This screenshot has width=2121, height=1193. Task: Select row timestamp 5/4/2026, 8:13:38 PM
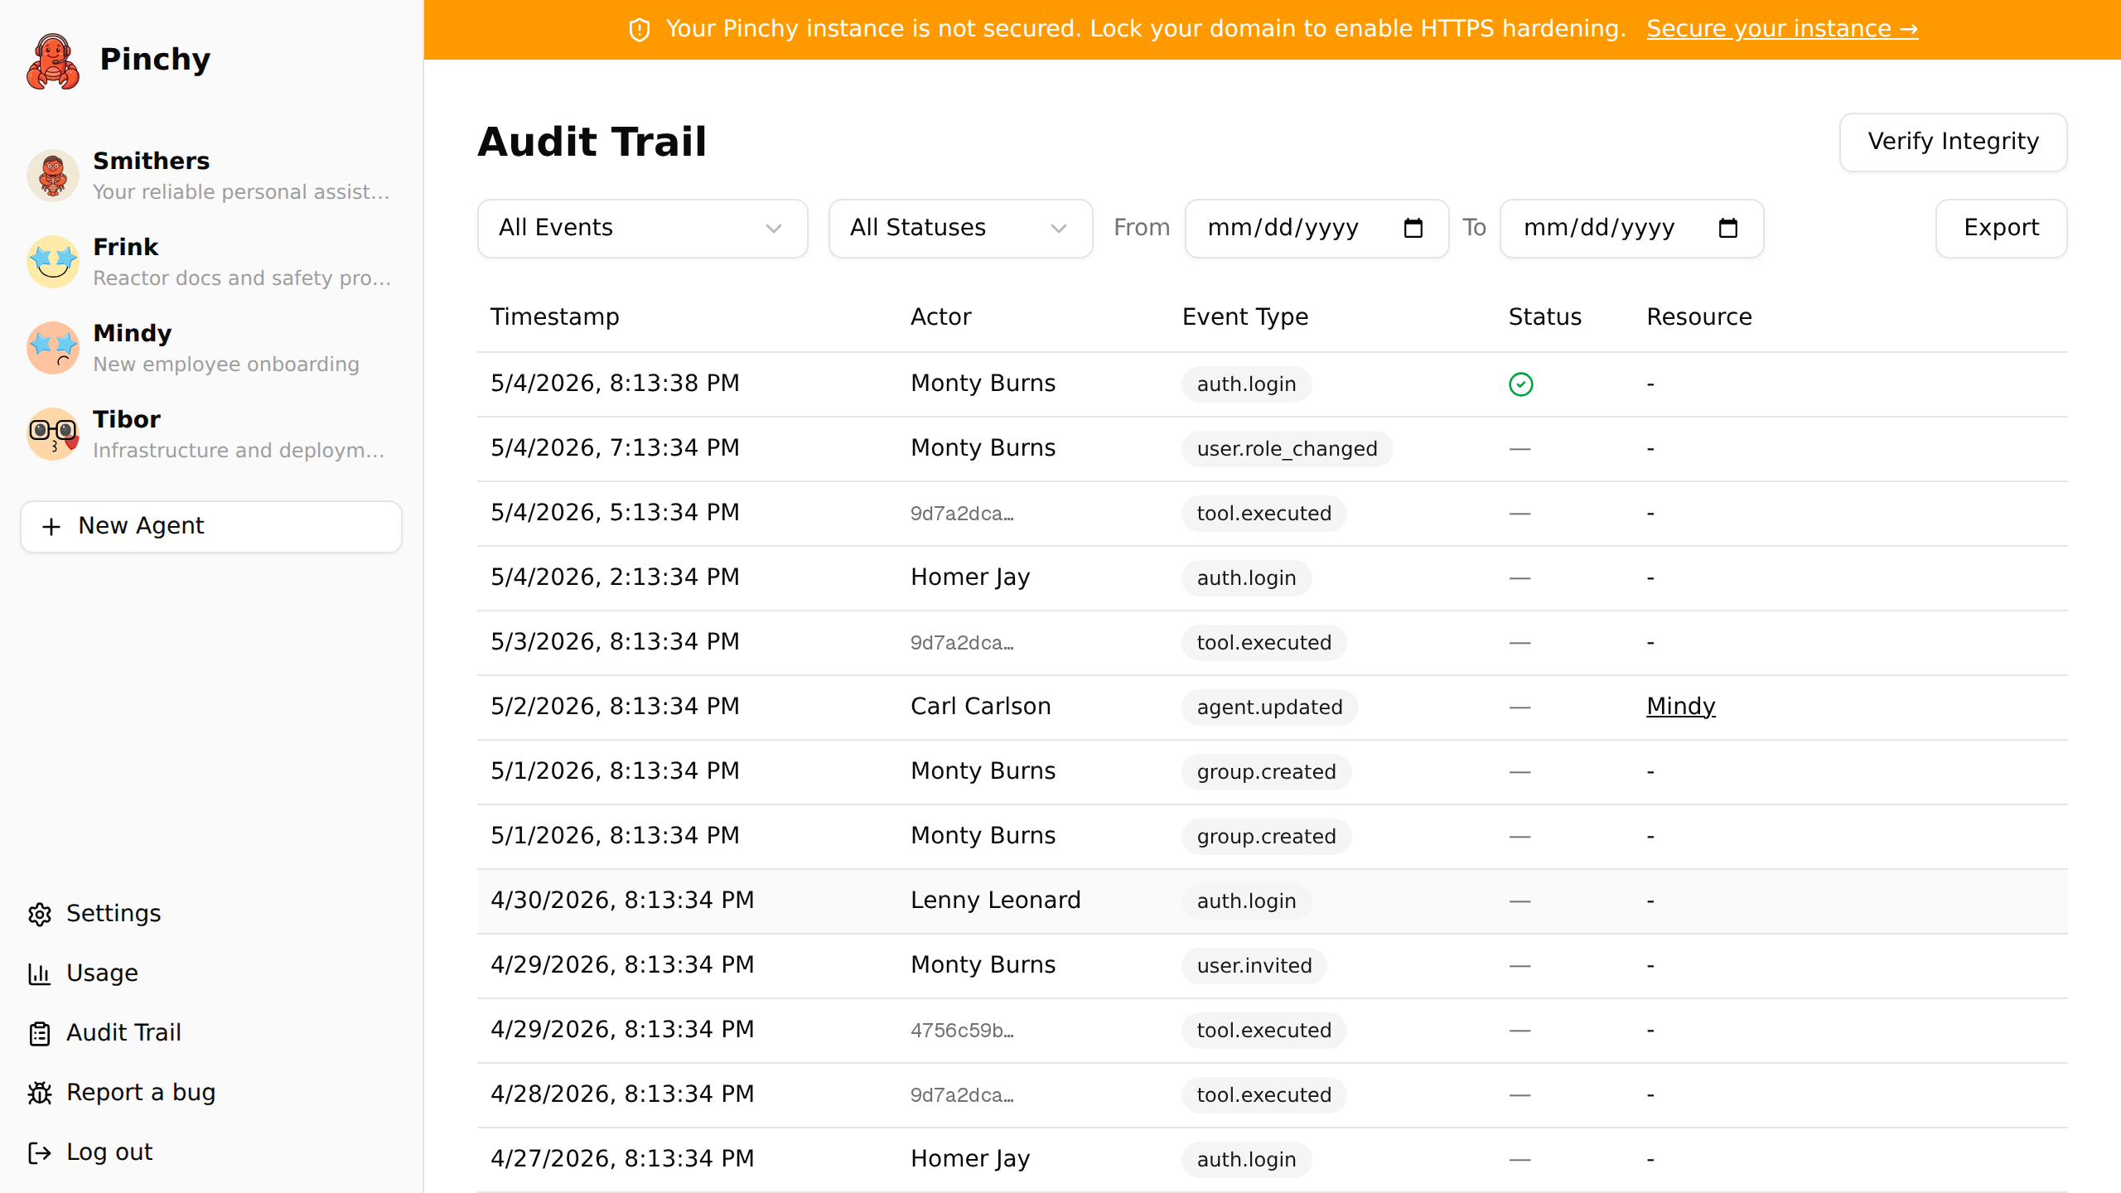615,384
